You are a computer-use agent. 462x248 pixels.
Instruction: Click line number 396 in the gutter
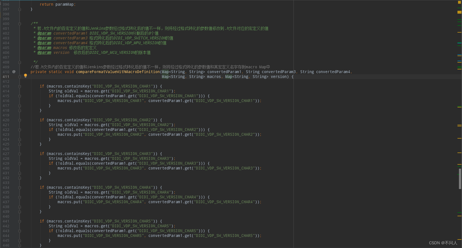pos(6,4)
